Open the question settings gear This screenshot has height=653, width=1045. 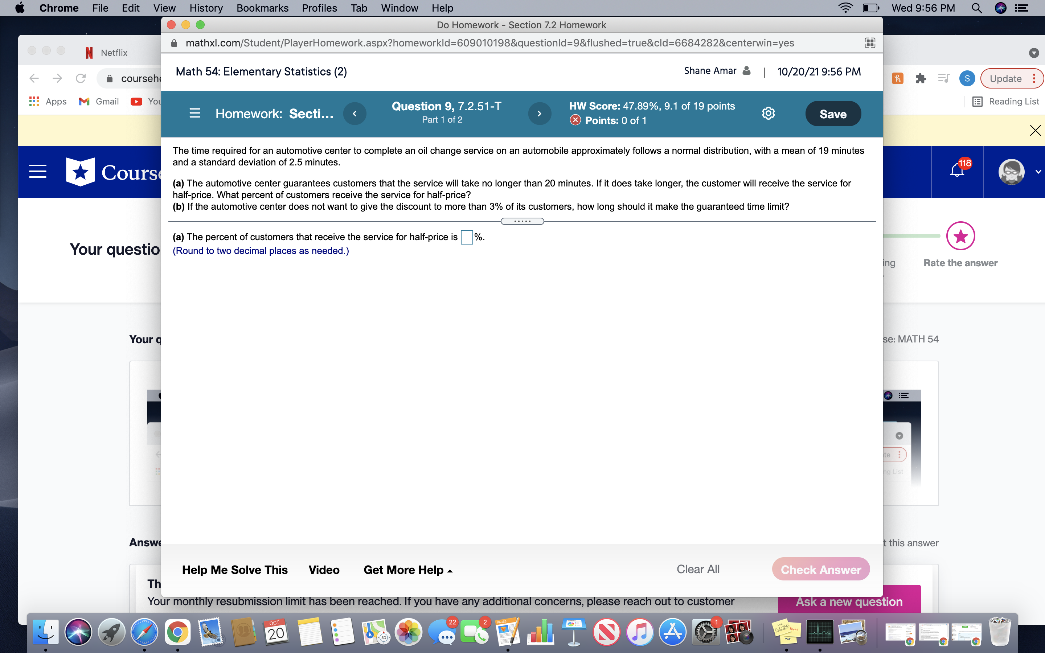[768, 113]
